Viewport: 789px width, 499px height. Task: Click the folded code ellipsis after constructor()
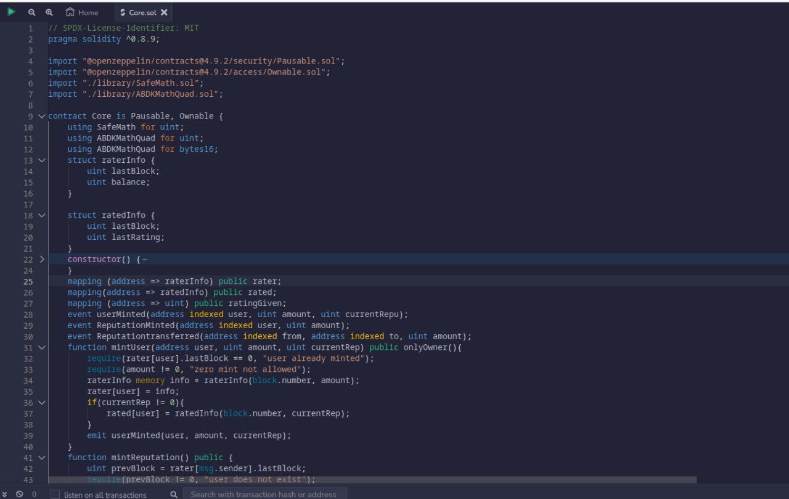pyautogui.click(x=144, y=259)
